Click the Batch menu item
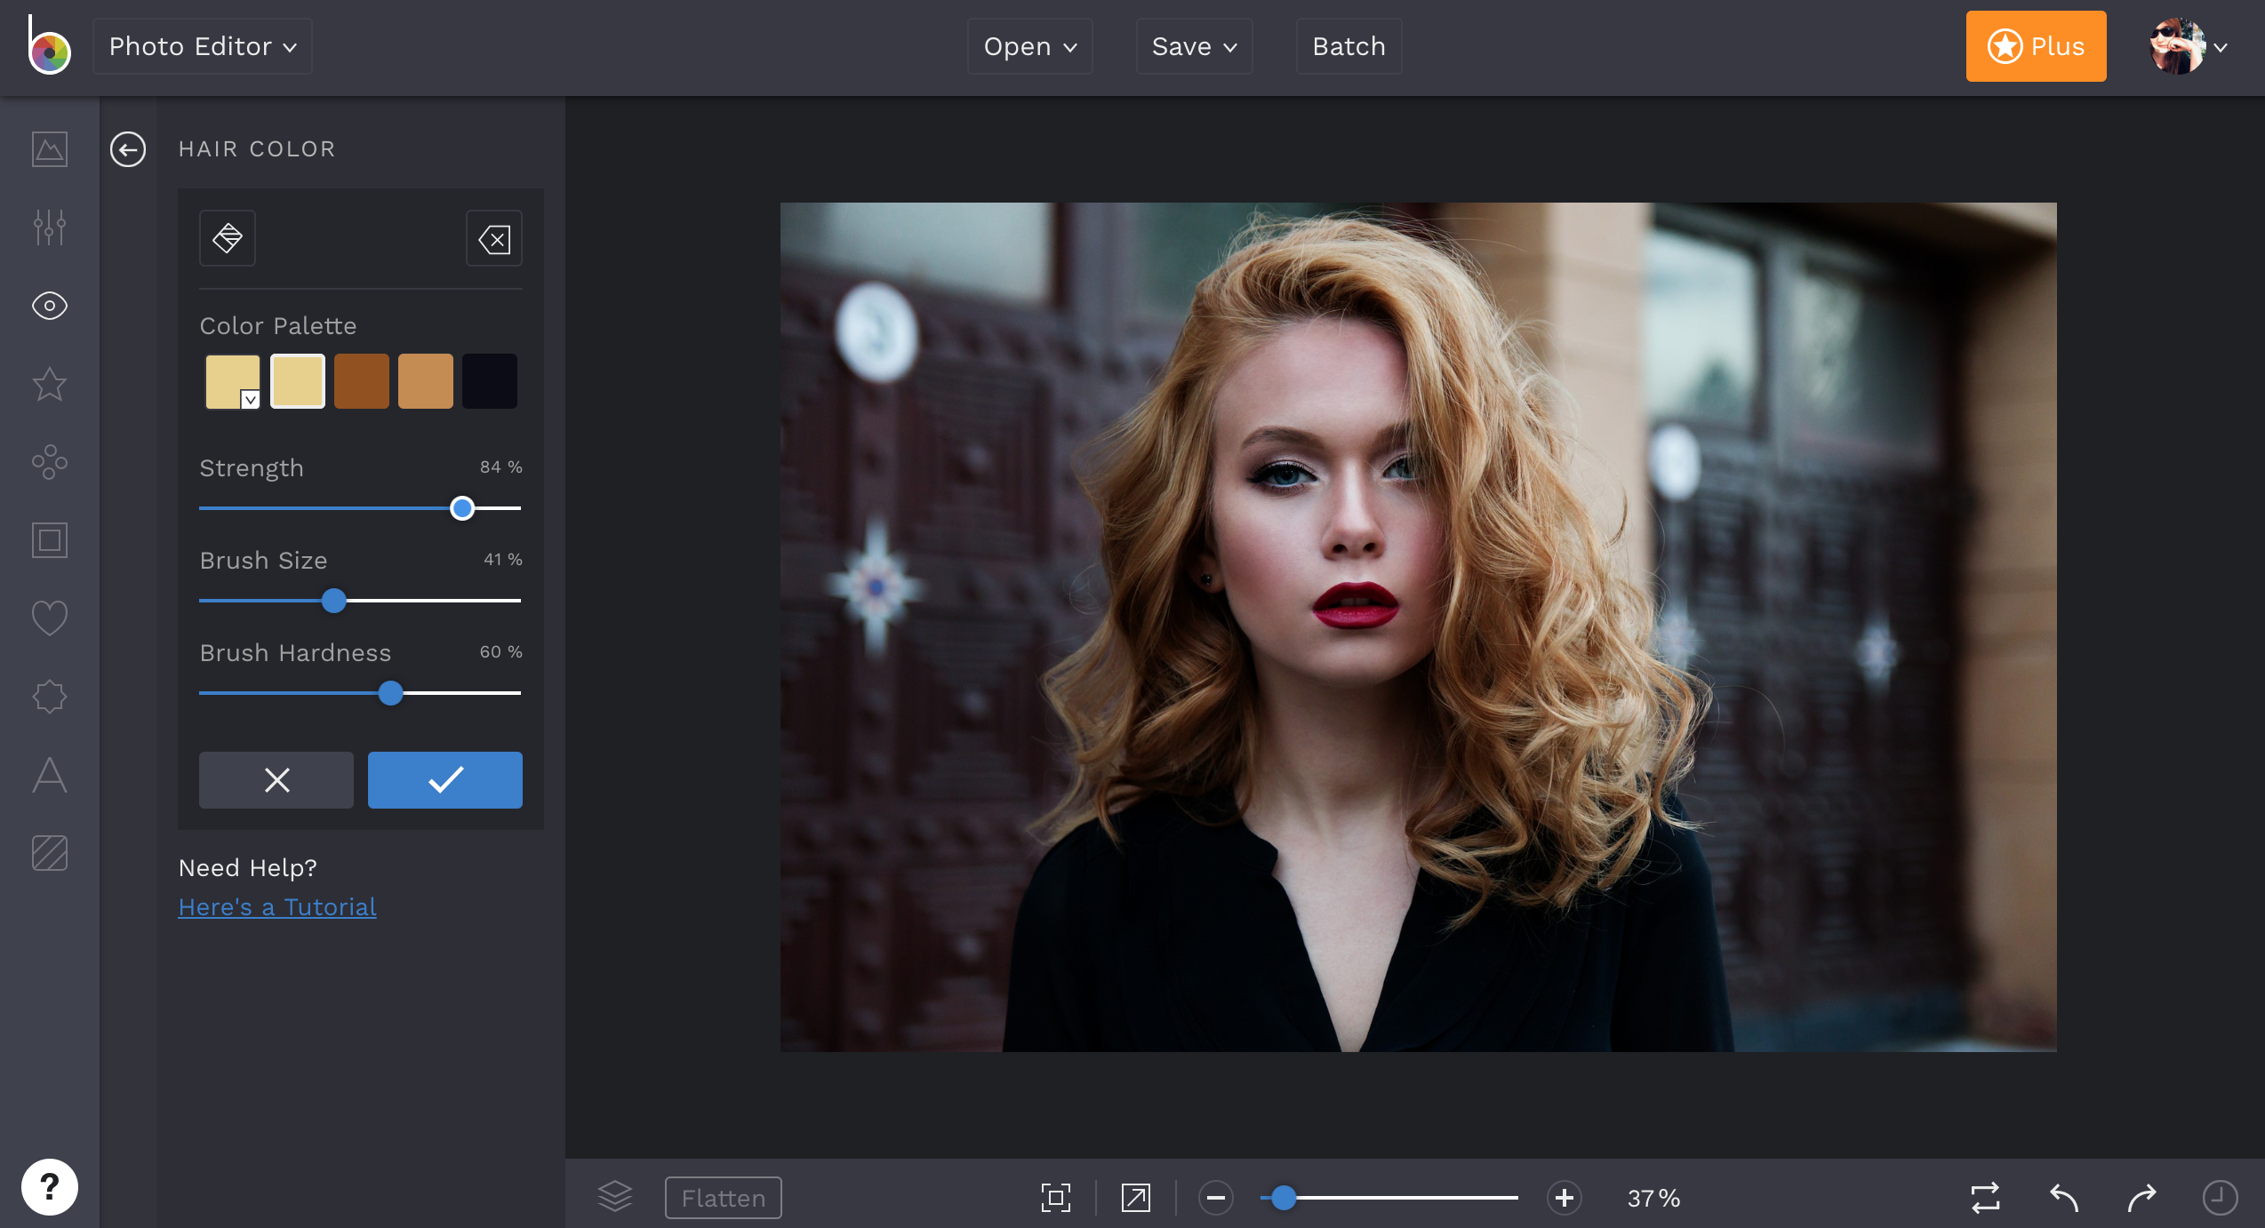Screen dimensions: 2265x1228 pos(1349,46)
